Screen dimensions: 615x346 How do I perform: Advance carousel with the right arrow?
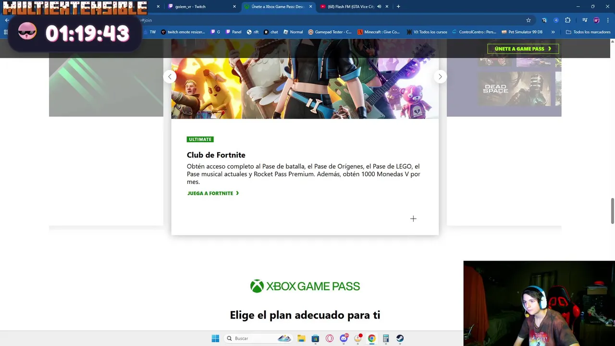tap(440, 76)
